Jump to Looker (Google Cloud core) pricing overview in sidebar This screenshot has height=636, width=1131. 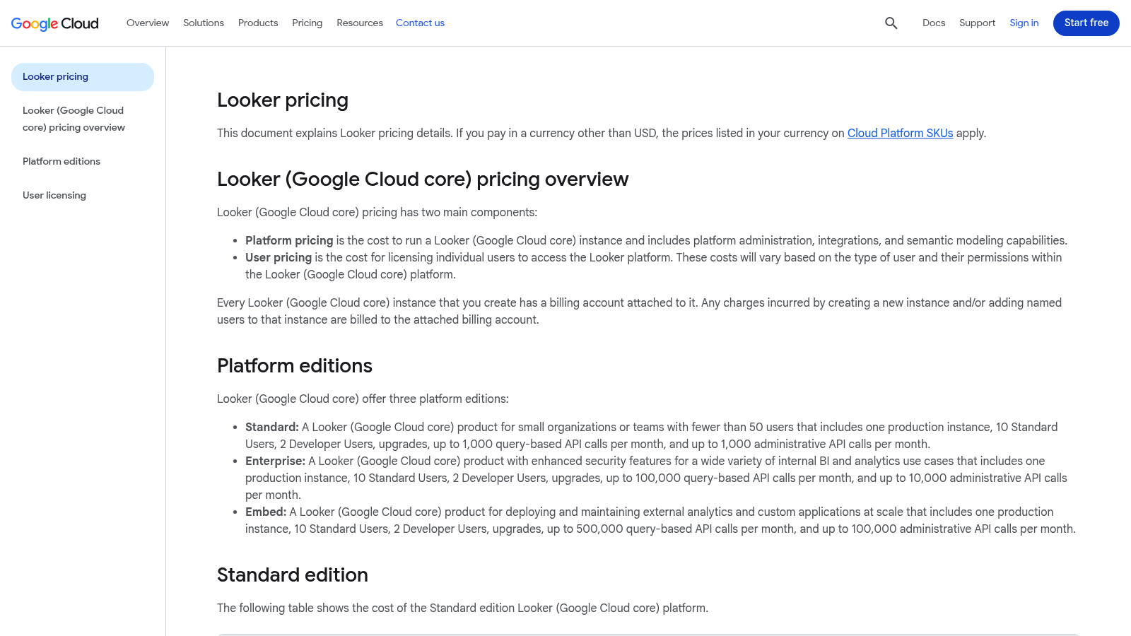coord(83,119)
